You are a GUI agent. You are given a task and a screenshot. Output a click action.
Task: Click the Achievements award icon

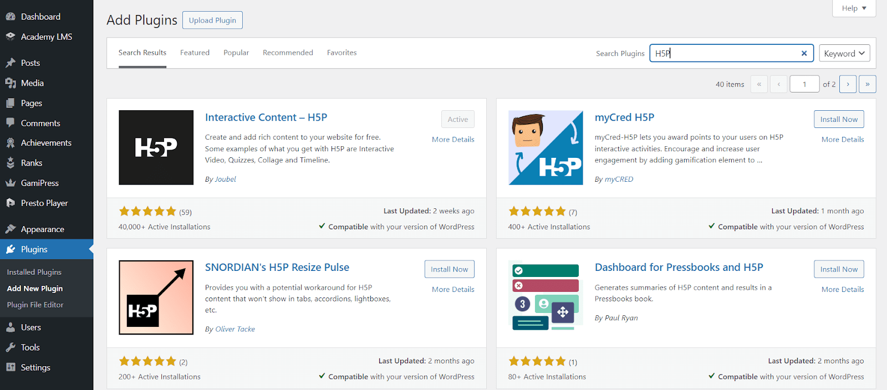point(10,143)
